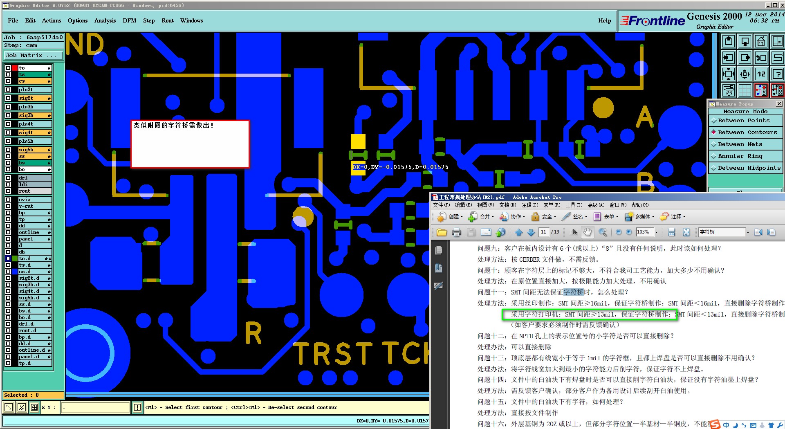Open Acrobat 视图(V) menu
This screenshot has width=785, height=429.
(x=485, y=205)
